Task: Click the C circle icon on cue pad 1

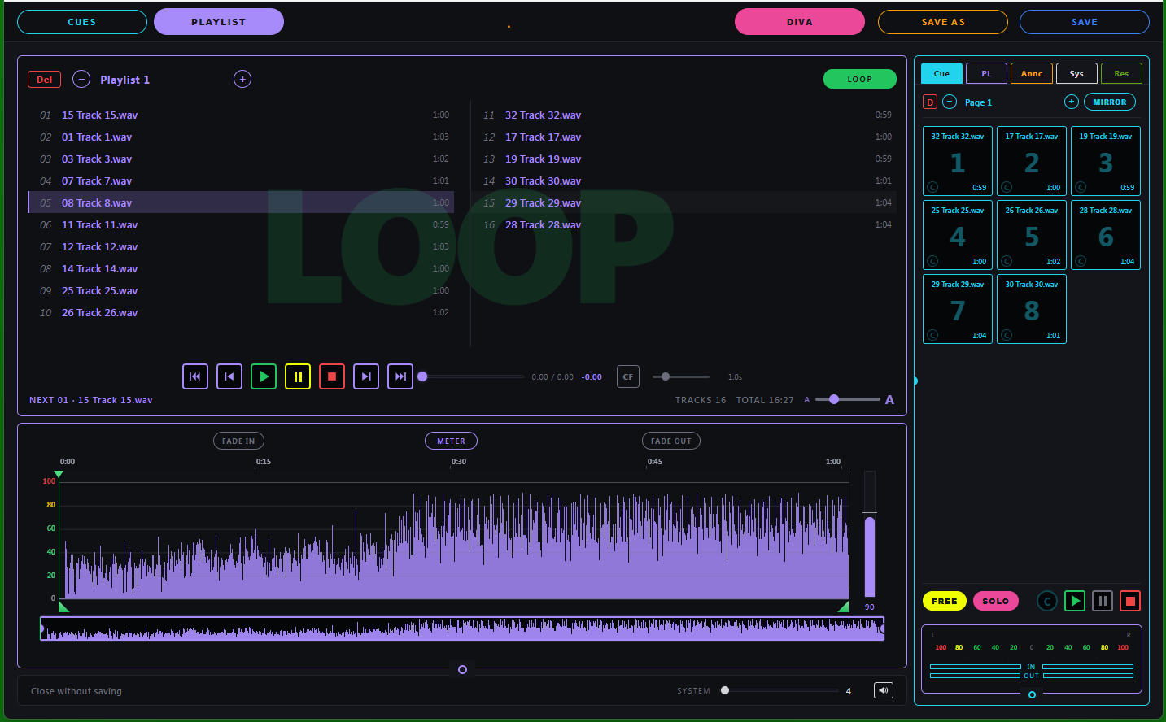Action: pos(932,187)
